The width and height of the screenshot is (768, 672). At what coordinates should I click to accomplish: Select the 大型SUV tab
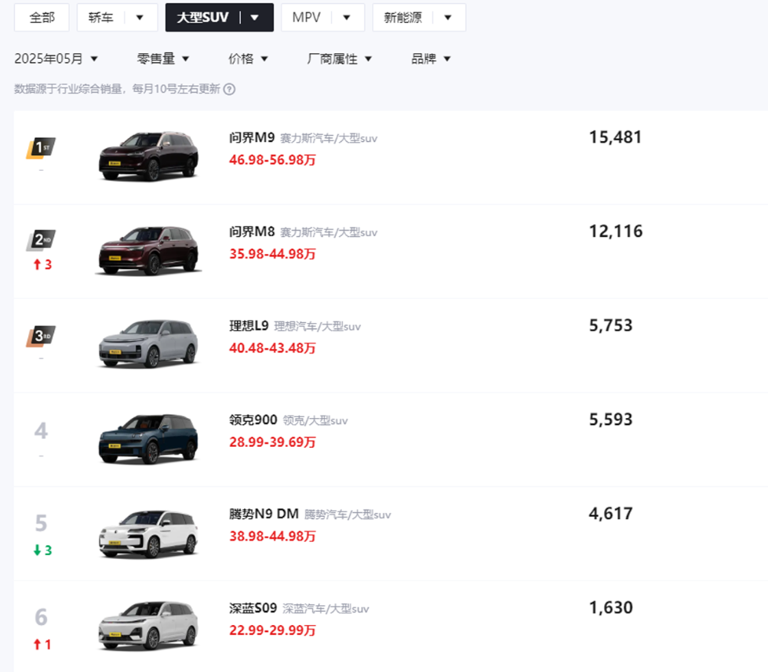(202, 17)
